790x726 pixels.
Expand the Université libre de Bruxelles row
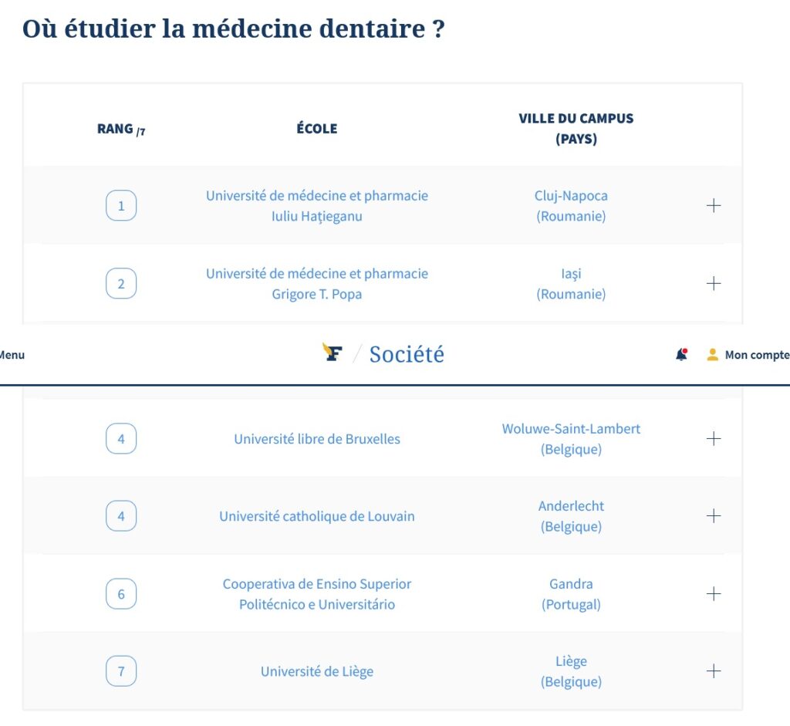point(714,438)
